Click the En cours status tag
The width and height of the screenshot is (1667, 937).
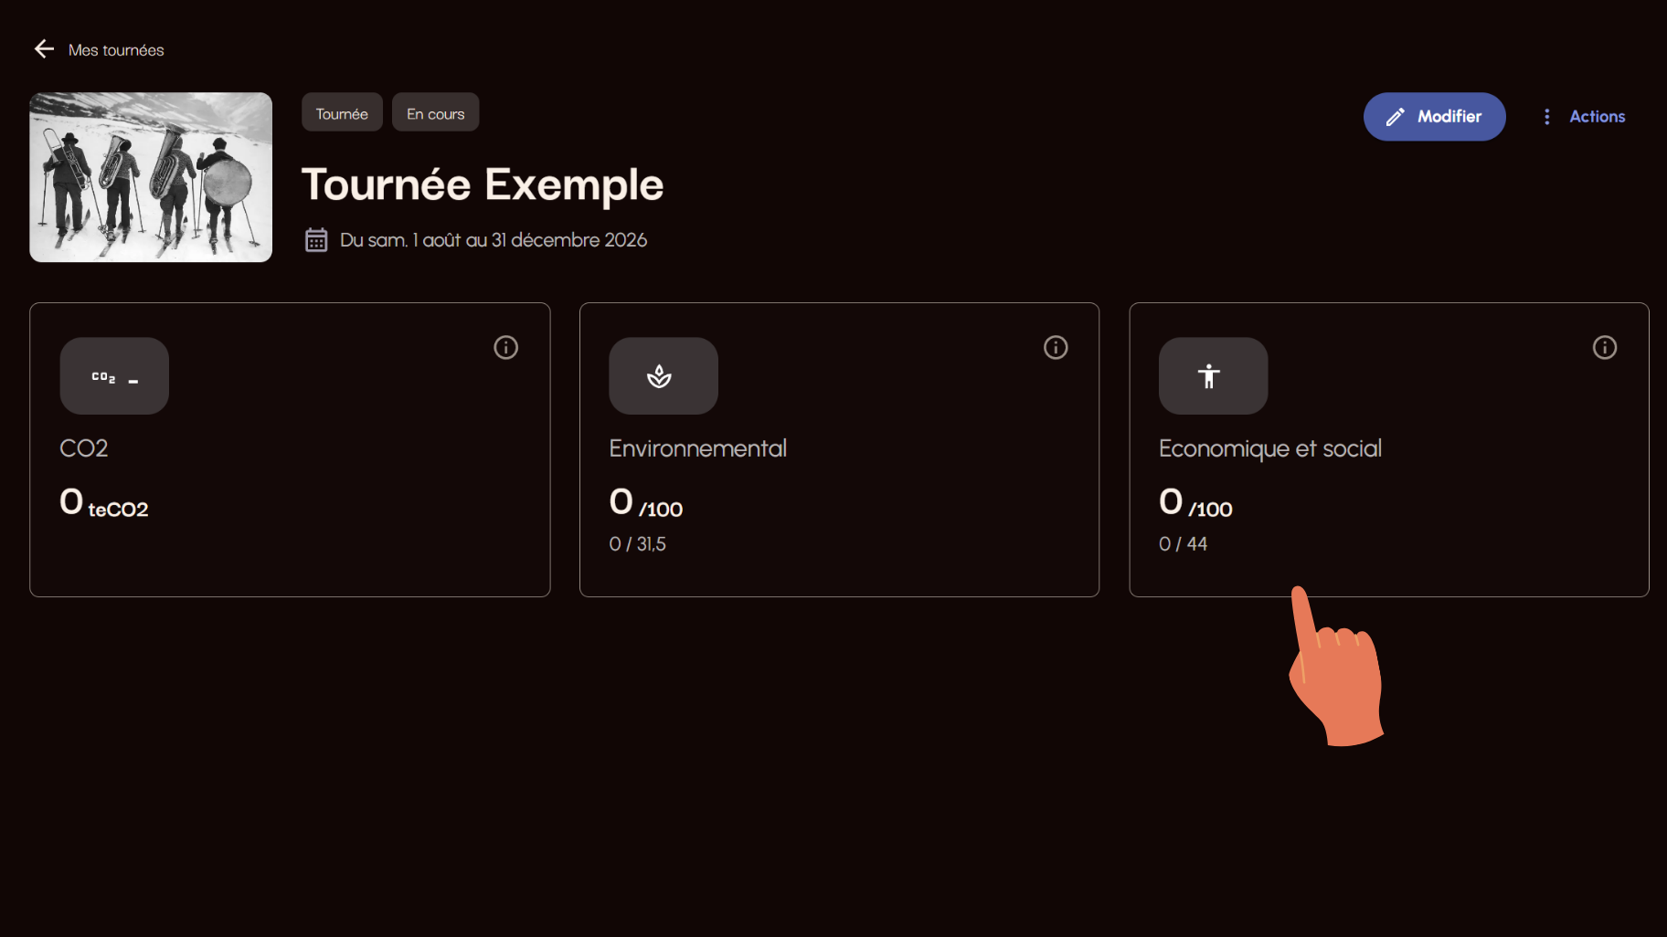click(x=435, y=113)
